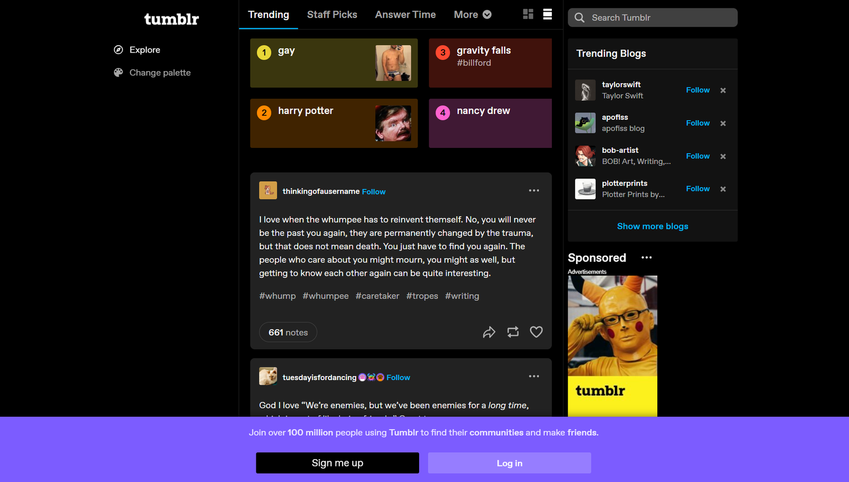This screenshot has height=482, width=849.
Task: Click the harry potter card thumbnail
Action: coord(393,123)
